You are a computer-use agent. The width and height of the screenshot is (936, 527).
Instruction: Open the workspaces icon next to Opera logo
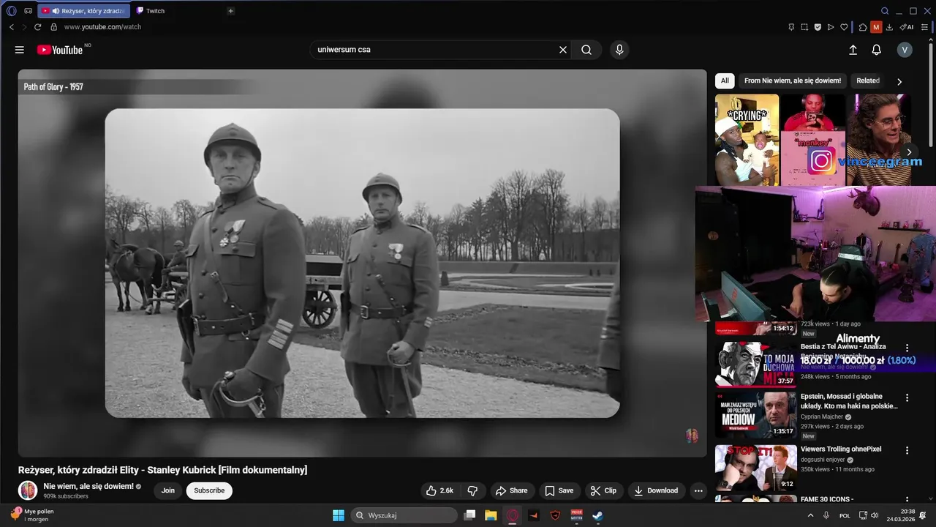pyautogui.click(x=28, y=11)
